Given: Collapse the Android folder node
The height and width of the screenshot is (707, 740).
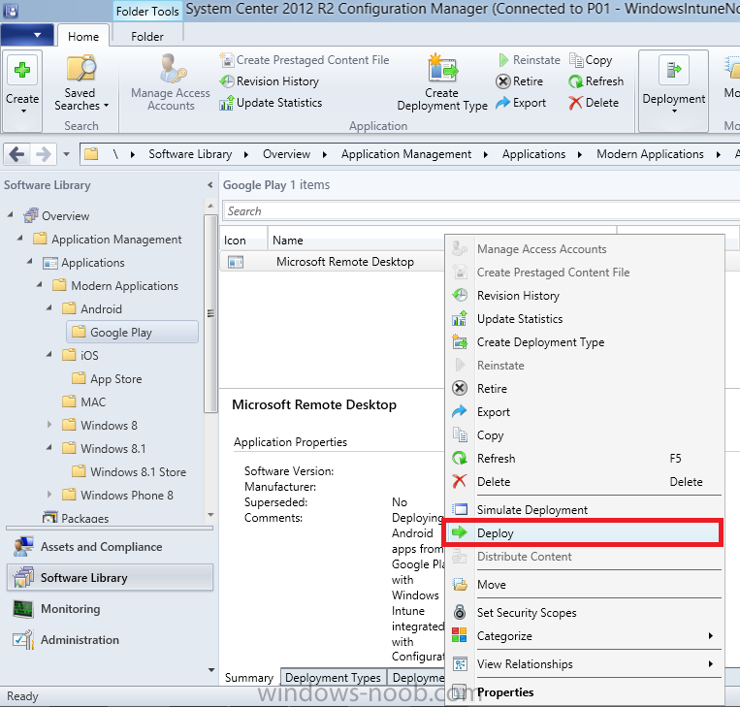Looking at the screenshot, I should point(49,307).
